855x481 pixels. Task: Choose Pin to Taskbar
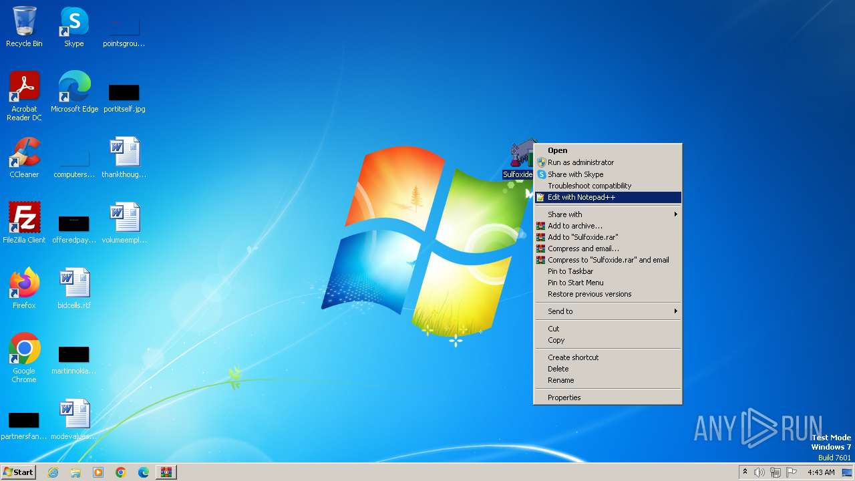(608, 271)
